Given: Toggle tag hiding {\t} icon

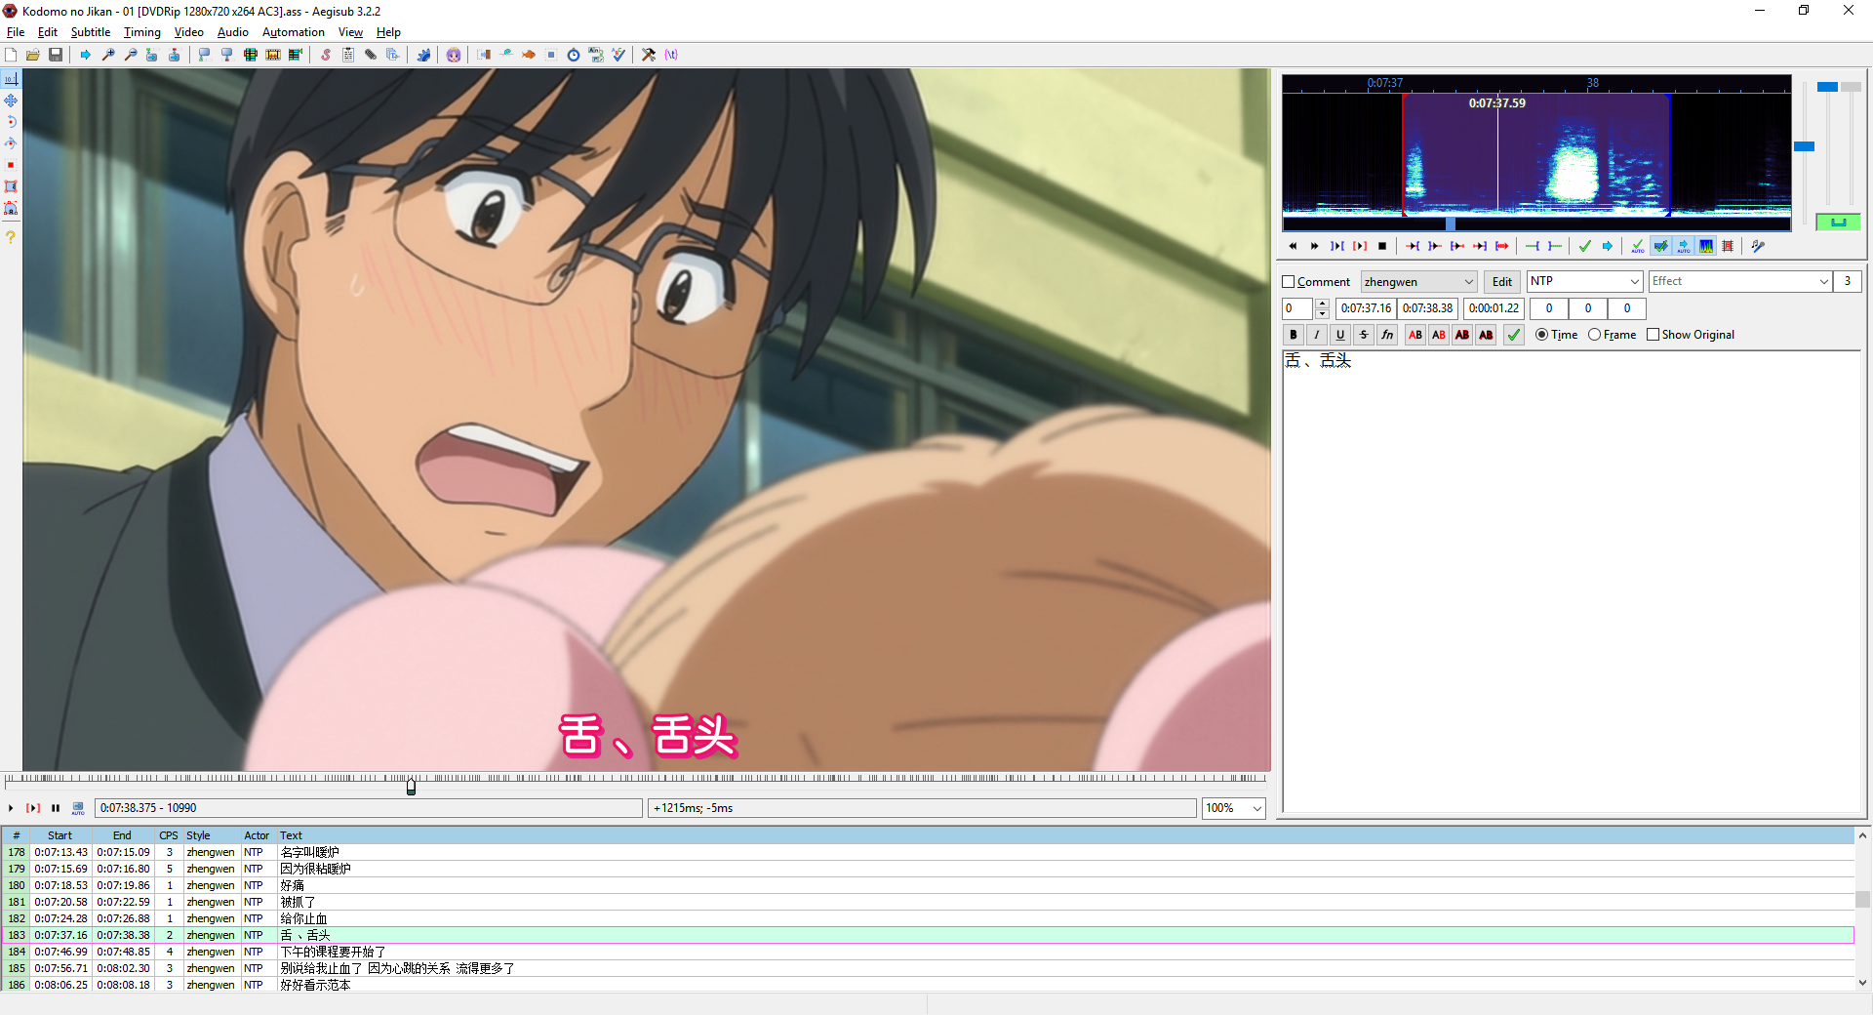Looking at the screenshot, I should 671,55.
